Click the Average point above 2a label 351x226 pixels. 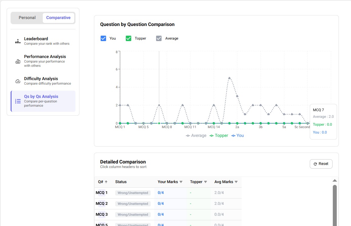point(237,96)
